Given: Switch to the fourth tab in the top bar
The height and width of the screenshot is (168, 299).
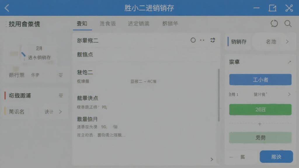Looking at the screenshot, I should tap(170, 24).
